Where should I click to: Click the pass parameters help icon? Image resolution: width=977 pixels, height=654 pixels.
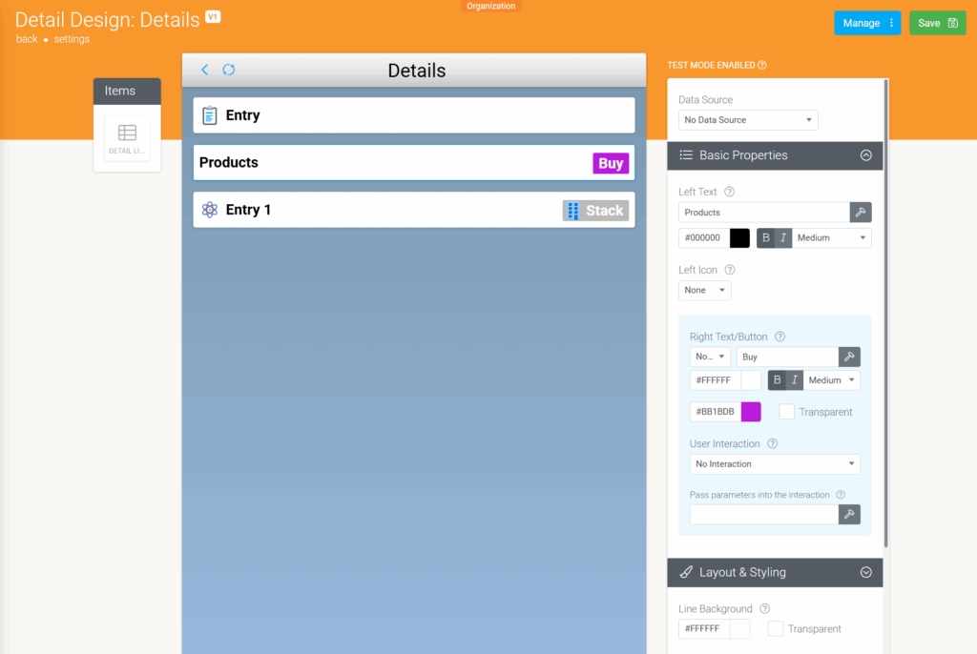point(841,495)
